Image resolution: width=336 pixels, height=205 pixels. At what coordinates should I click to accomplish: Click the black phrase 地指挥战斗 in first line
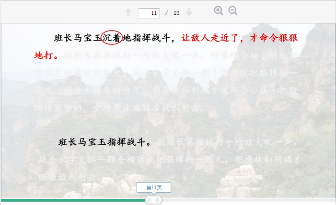pyautogui.click(x=147, y=38)
